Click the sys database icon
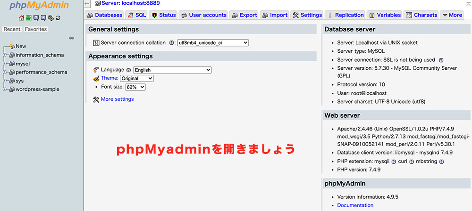The height and width of the screenshot is (211, 472). [x=12, y=81]
